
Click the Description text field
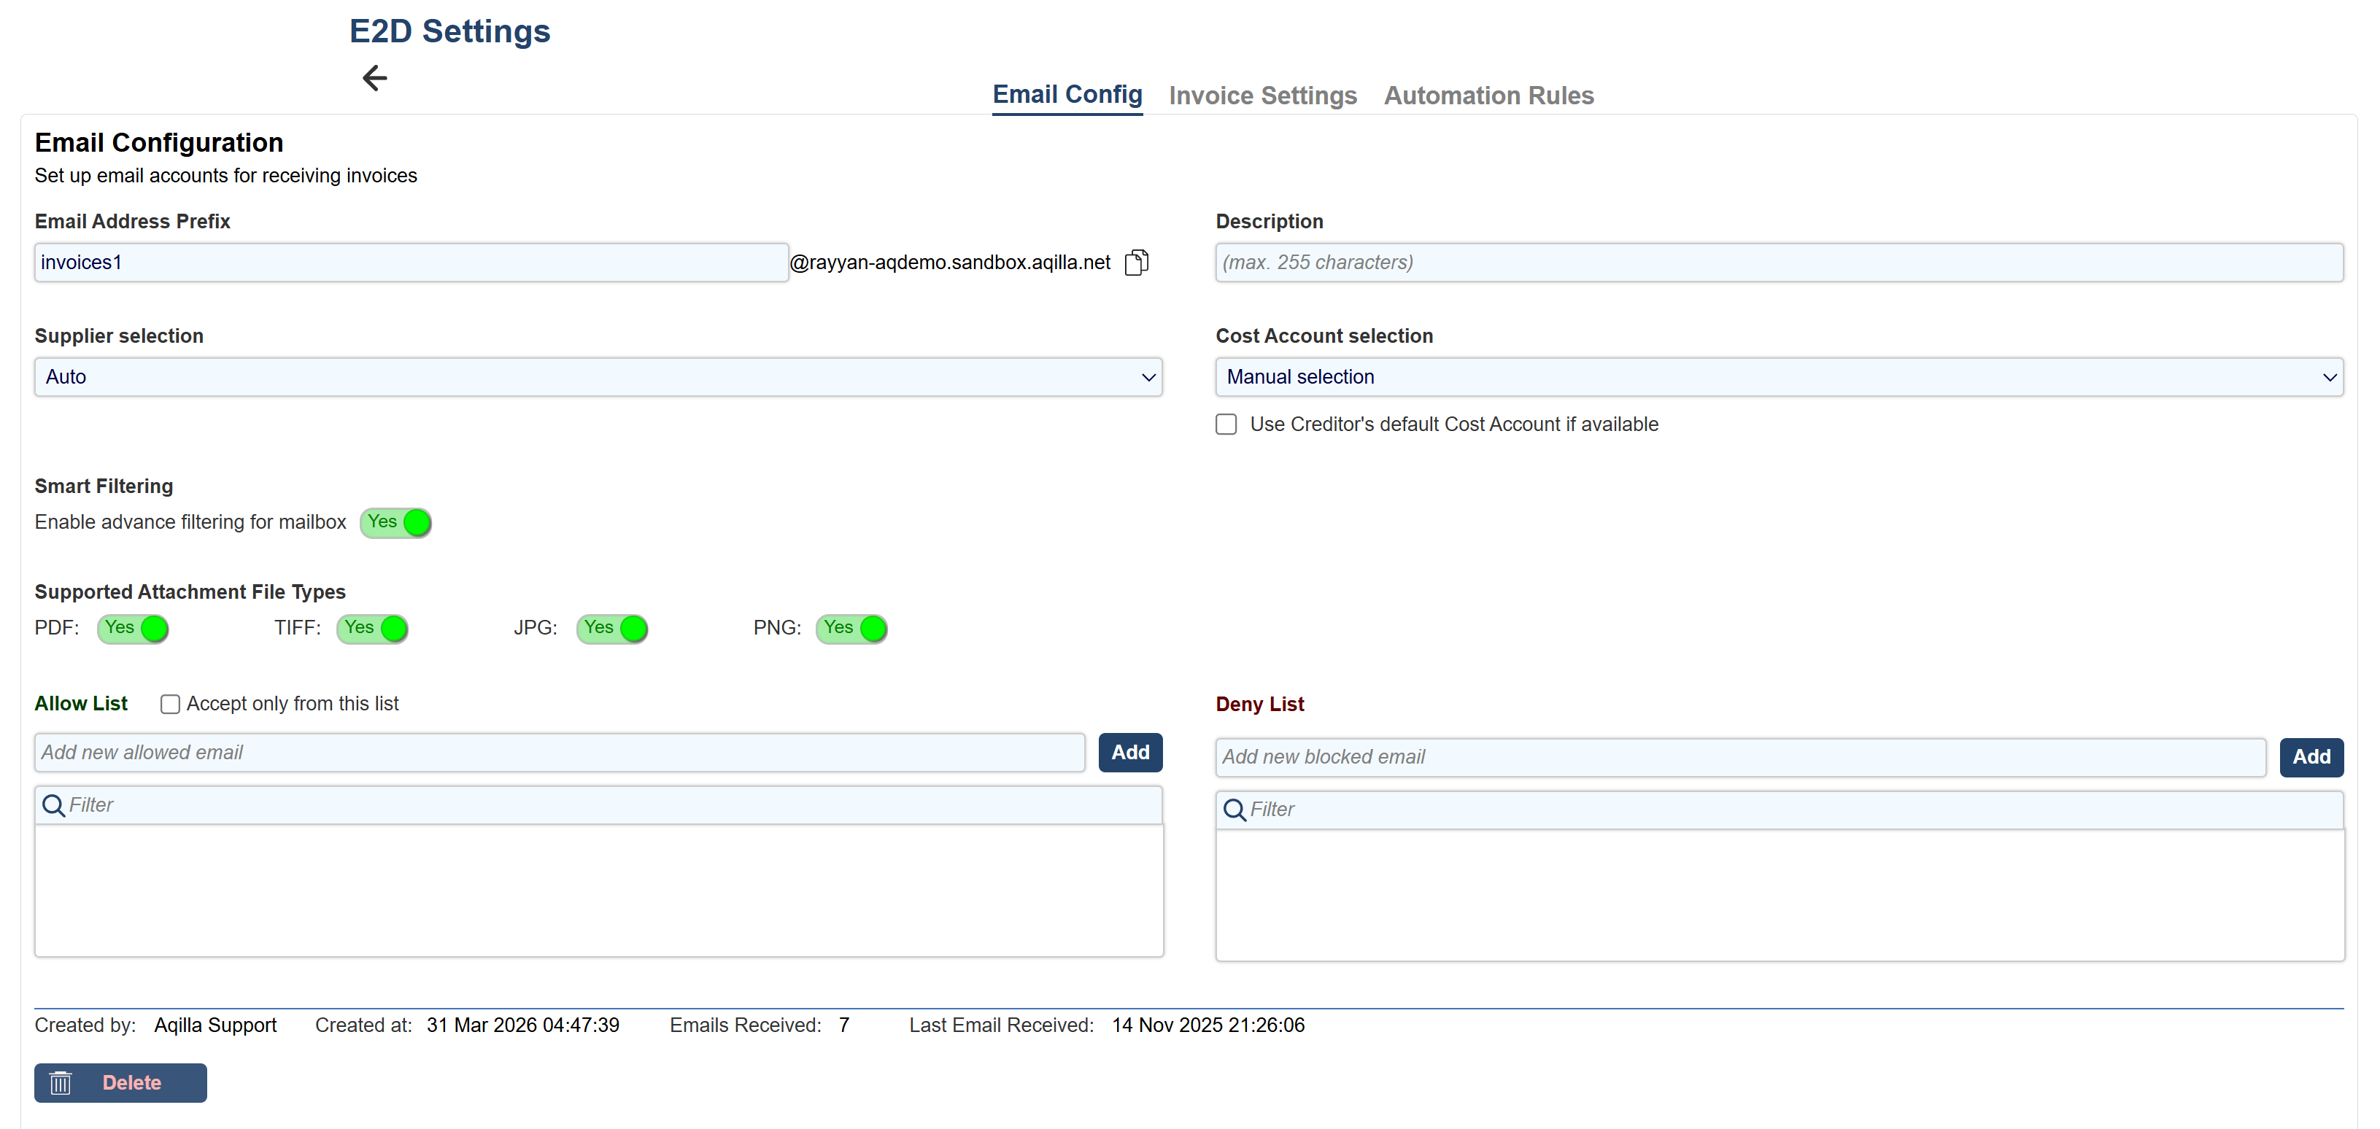tap(1779, 263)
